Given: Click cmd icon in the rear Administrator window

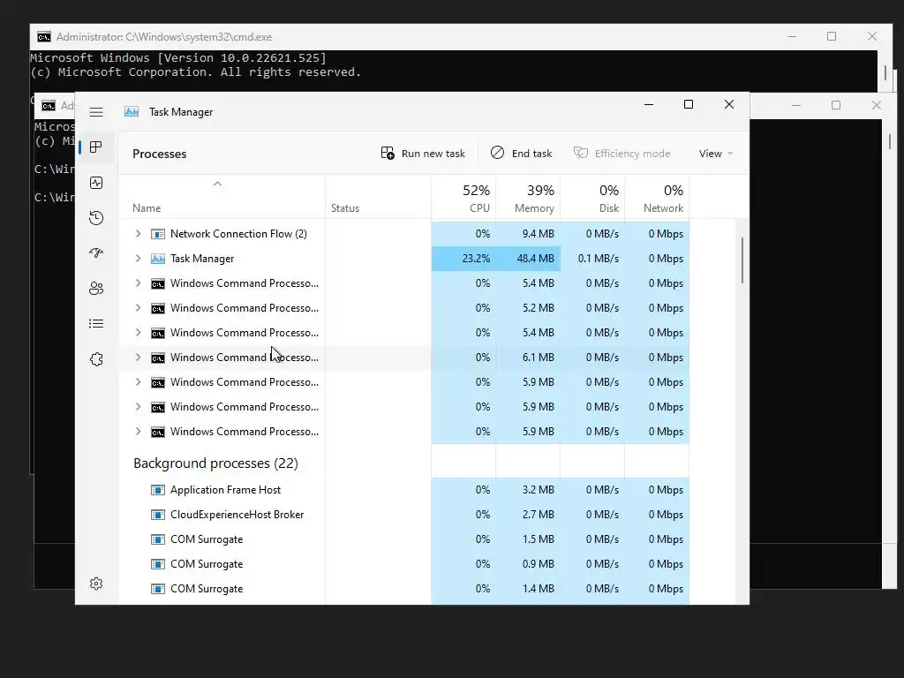Looking at the screenshot, I should [x=44, y=37].
